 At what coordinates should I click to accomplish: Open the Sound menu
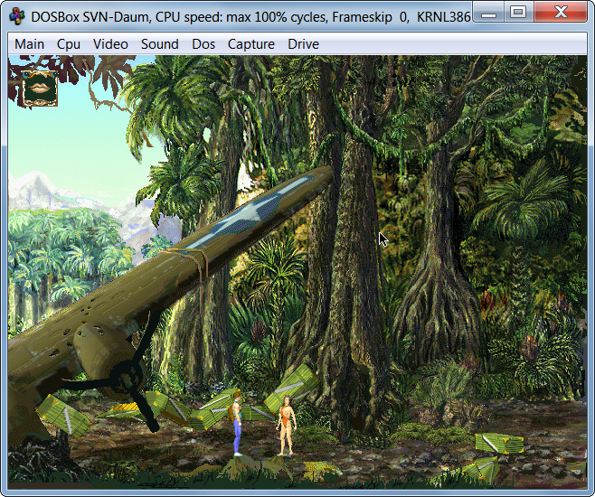(159, 44)
